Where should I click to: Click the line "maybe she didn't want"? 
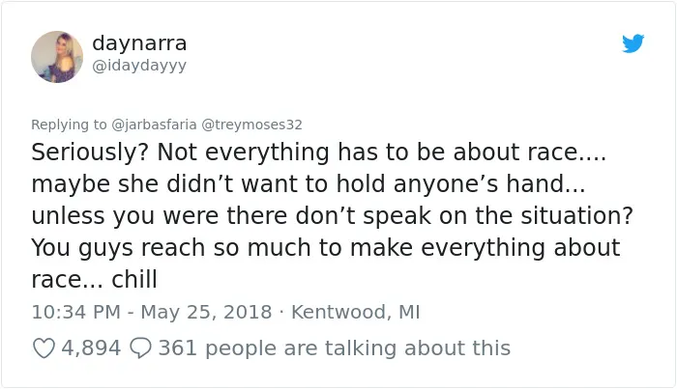point(309,184)
